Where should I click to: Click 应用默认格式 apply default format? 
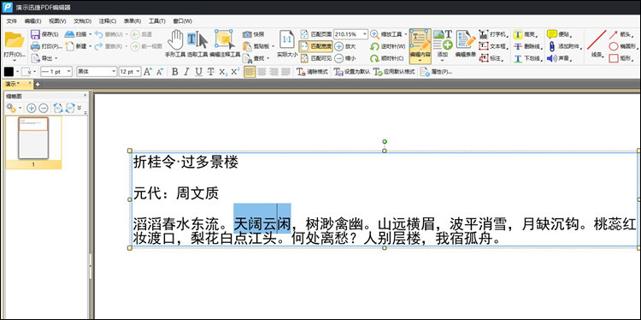395,72
